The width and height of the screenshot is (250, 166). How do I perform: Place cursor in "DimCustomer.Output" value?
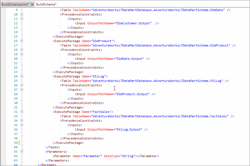pyautogui.click(x=133, y=23)
